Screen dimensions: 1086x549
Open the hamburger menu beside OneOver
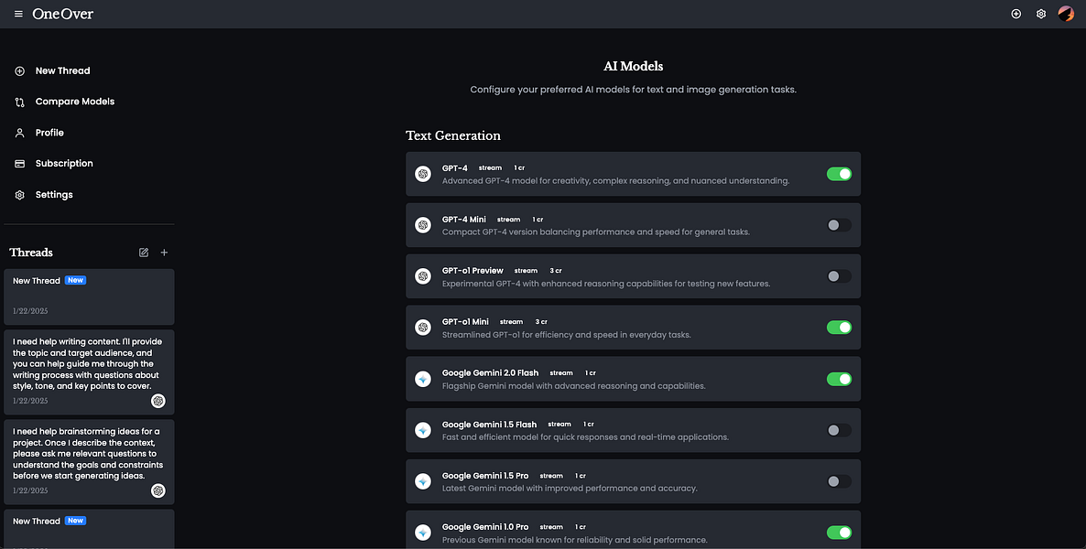click(x=18, y=14)
